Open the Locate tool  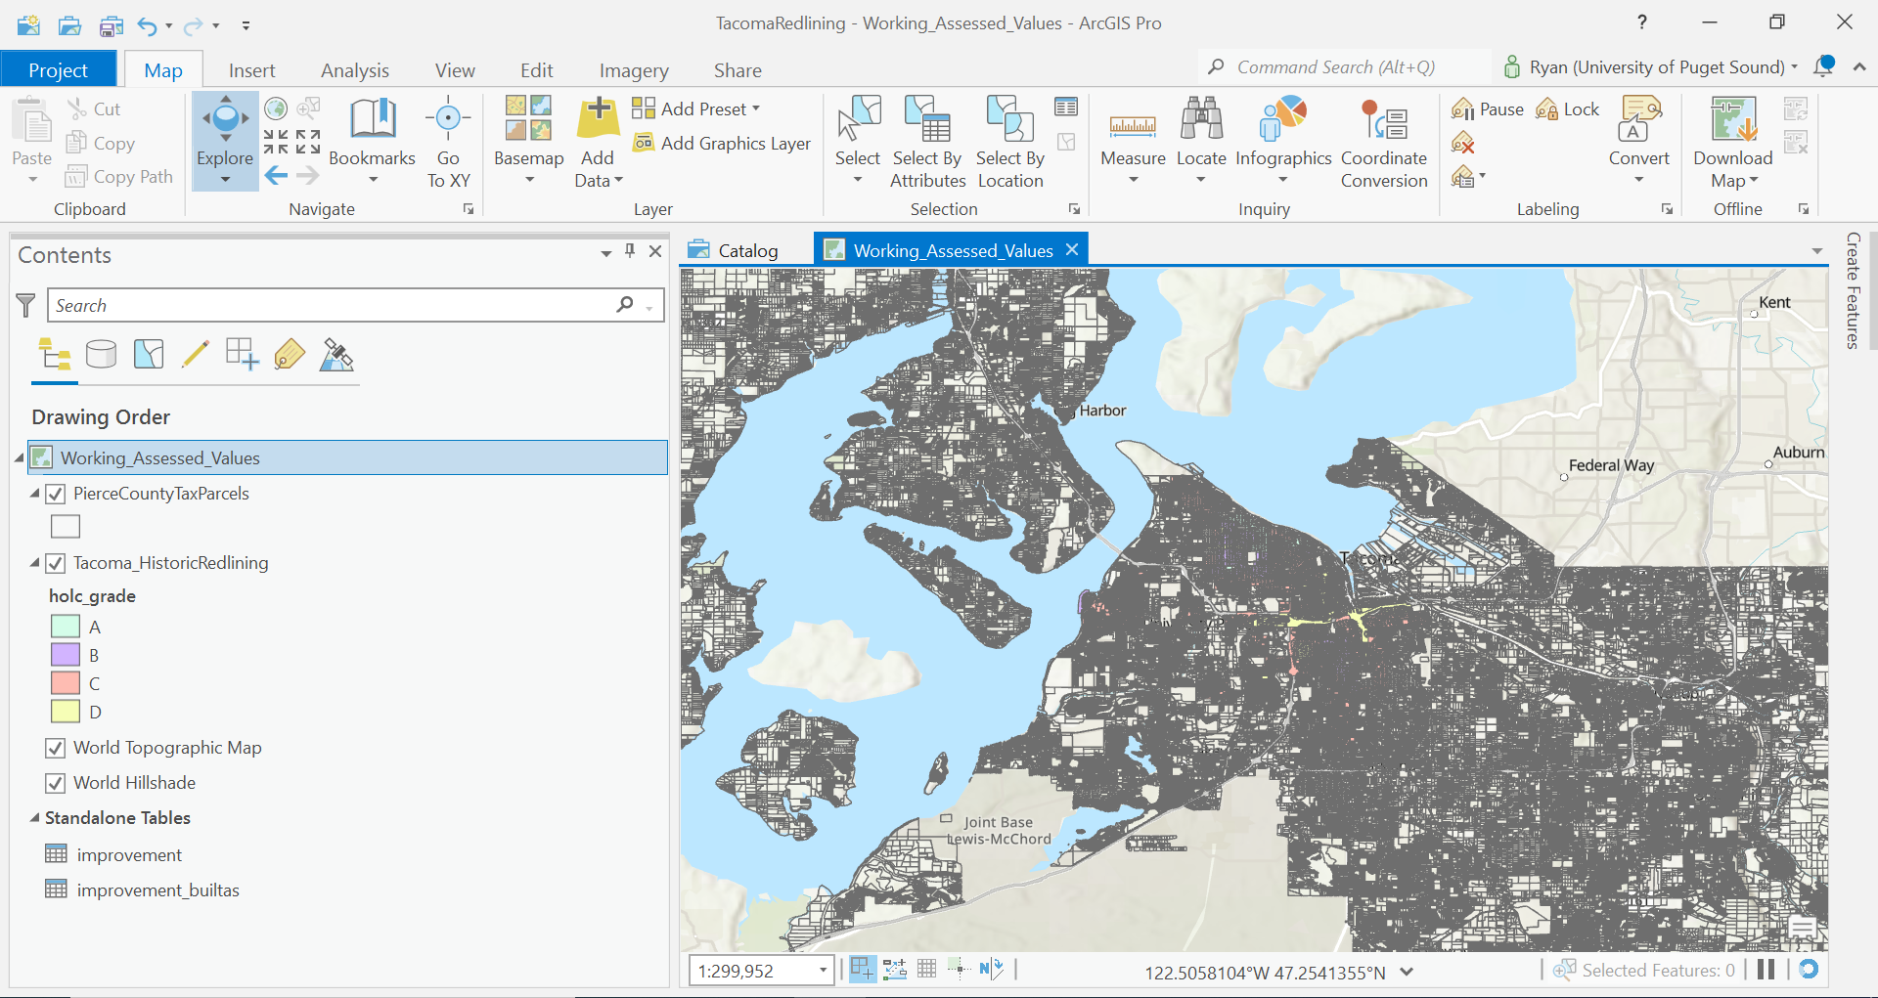point(1201,140)
